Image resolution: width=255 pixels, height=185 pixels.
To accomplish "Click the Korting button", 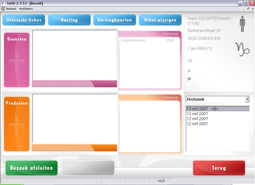I will coord(69,20).
